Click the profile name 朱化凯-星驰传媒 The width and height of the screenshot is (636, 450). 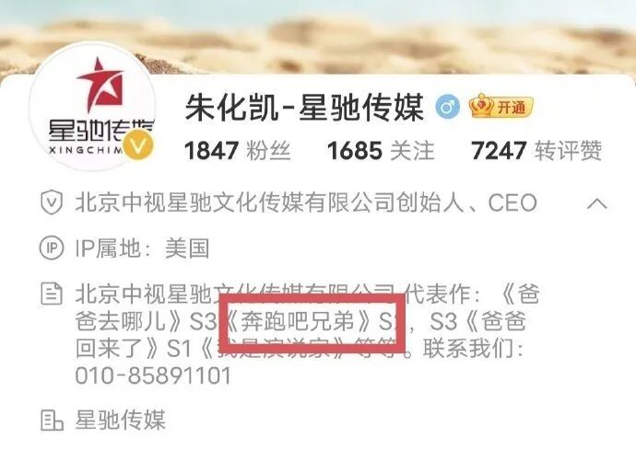pyautogui.click(x=304, y=108)
